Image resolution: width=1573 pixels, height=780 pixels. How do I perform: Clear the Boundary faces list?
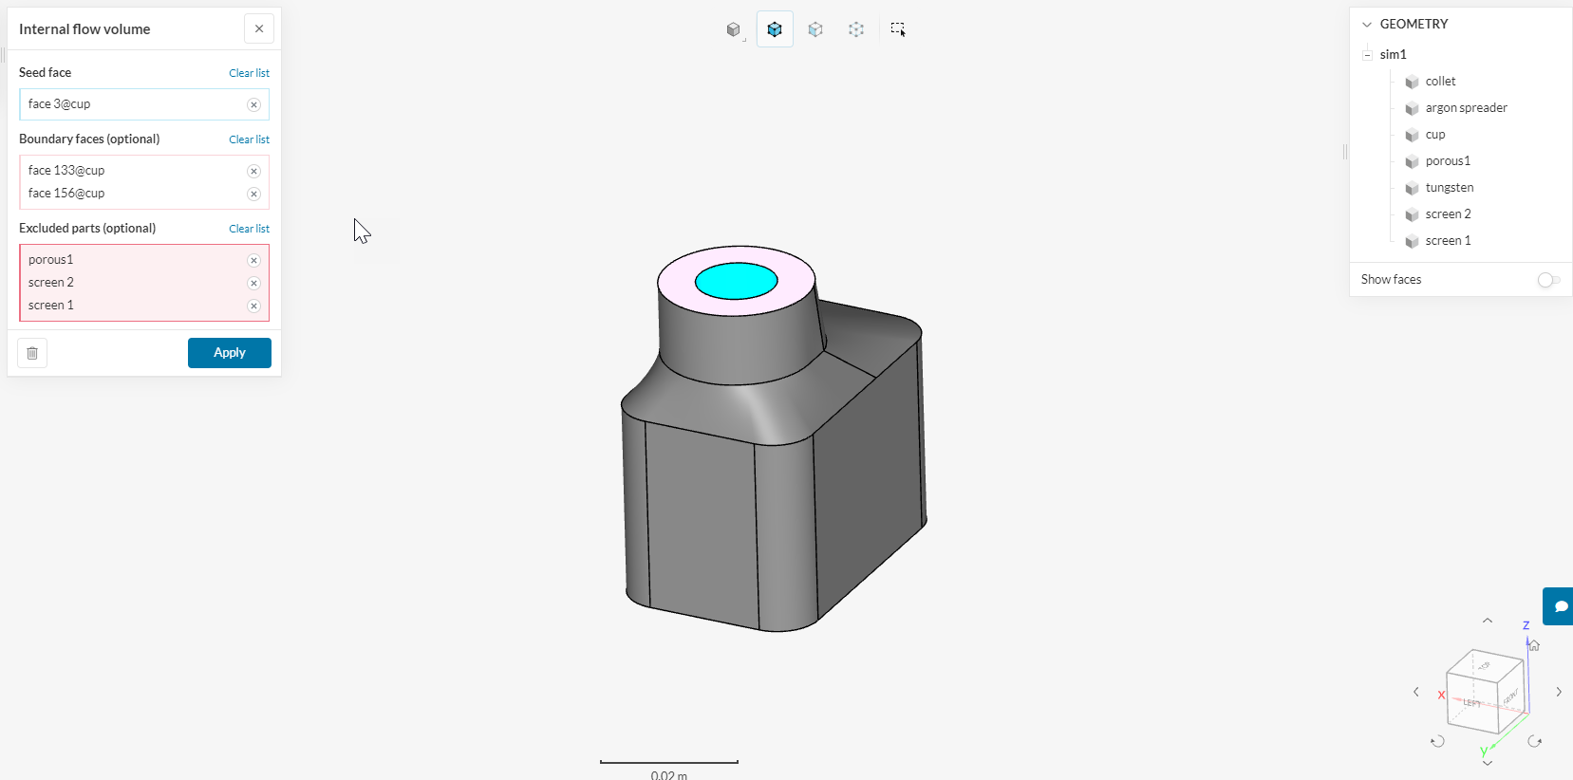(249, 139)
